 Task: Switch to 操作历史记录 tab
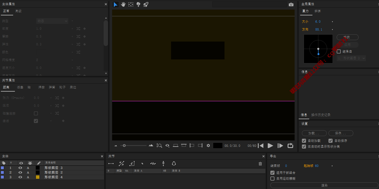pos(321,115)
